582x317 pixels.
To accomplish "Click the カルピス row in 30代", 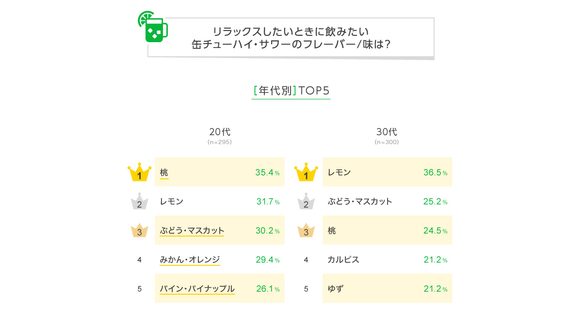I will point(387,259).
